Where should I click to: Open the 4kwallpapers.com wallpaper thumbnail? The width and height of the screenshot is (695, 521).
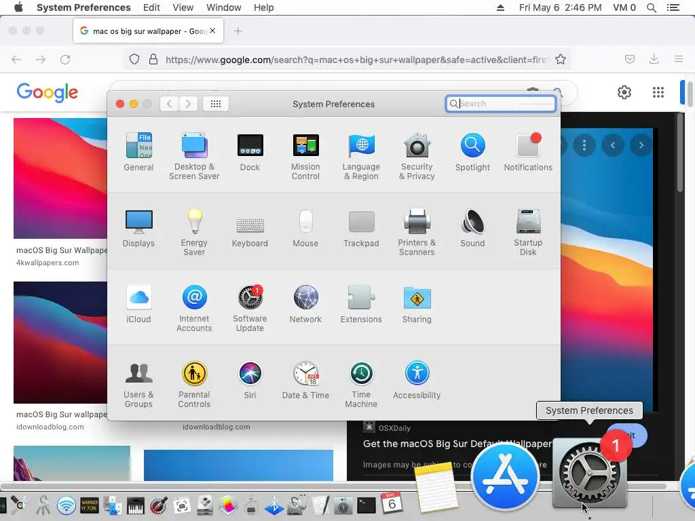click(60, 178)
